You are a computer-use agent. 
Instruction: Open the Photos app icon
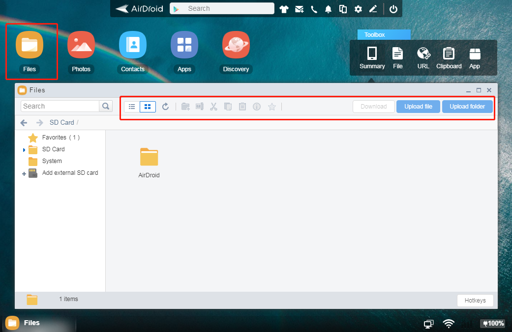pyautogui.click(x=81, y=45)
